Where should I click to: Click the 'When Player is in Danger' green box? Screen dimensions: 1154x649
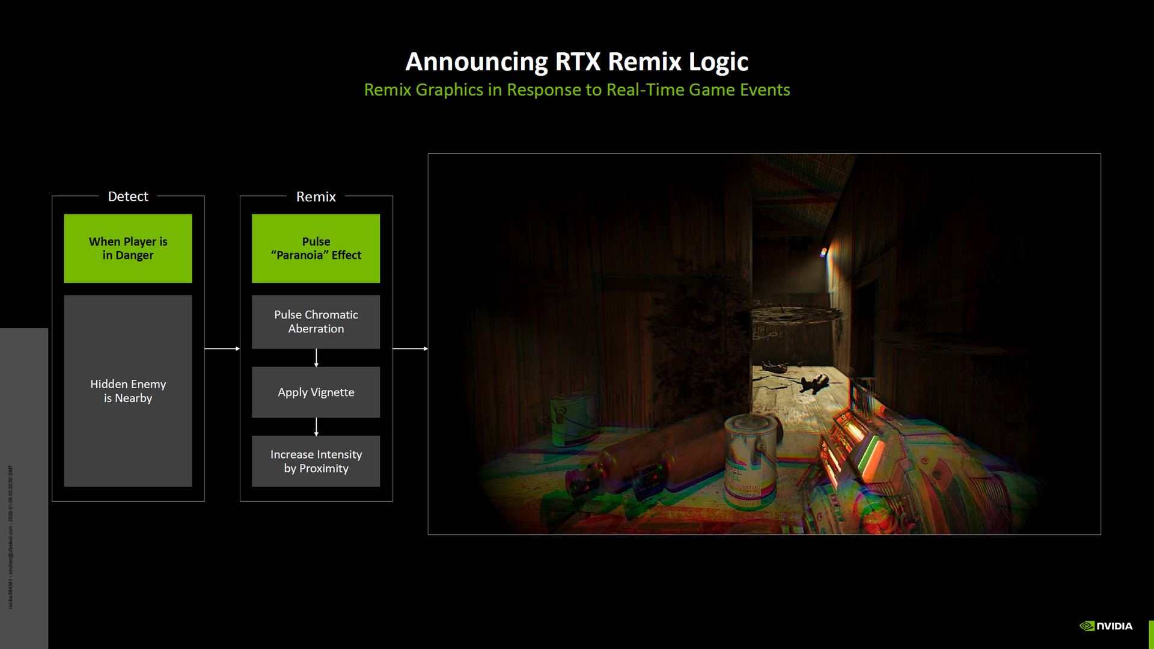pos(128,248)
